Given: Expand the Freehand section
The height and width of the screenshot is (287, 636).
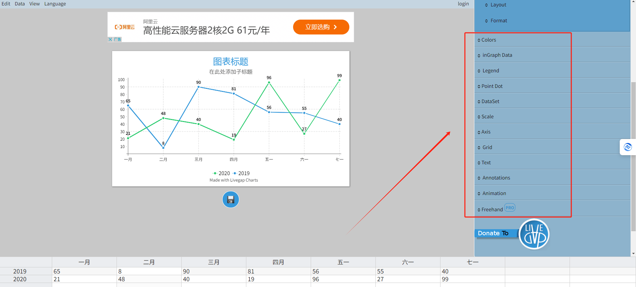Looking at the screenshot, I should (552, 209).
